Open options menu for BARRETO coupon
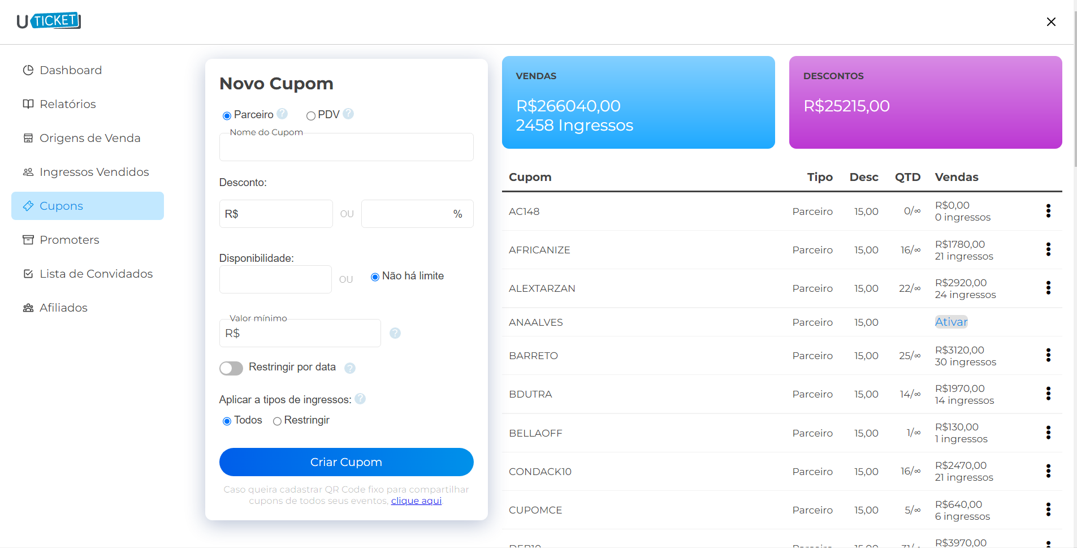The height and width of the screenshot is (548, 1077). (x=1048, y=355)
